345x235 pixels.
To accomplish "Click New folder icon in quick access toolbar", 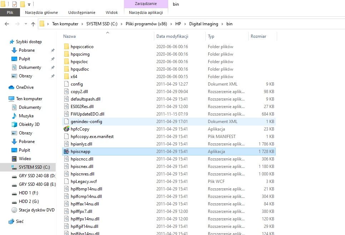I will [x=22, y=4].
